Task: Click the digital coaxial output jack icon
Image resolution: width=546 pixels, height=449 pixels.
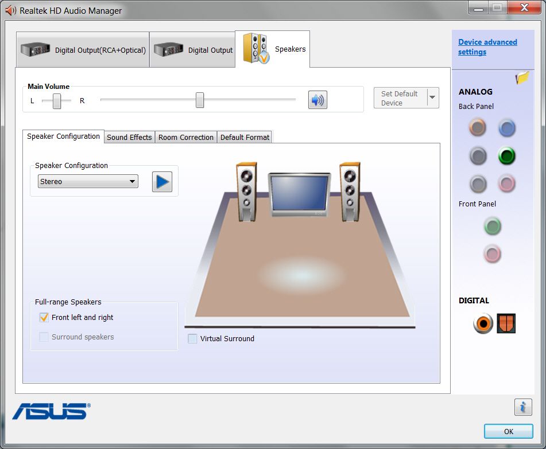Action: (x=483, y=323)
